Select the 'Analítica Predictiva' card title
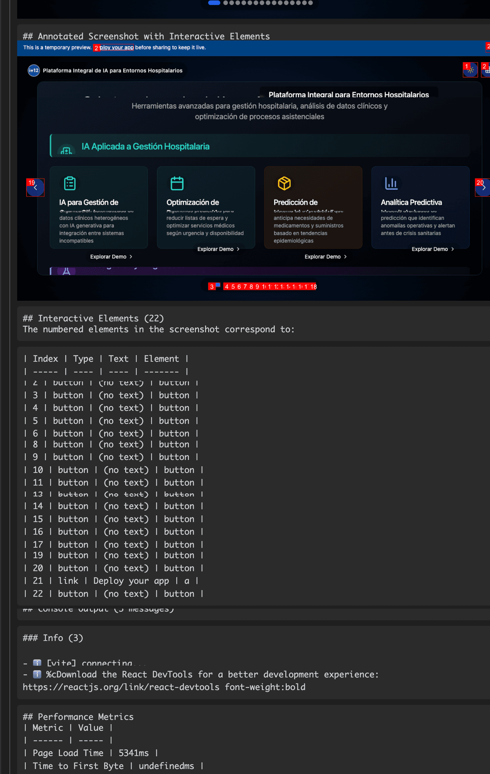This screenshot has width=490, height=774. click(x=411, y=202)
